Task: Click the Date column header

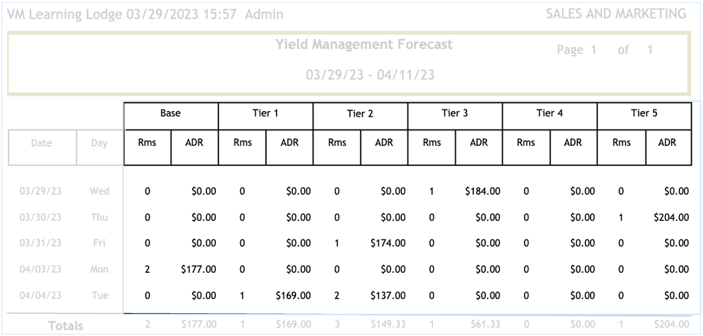Action: [41, 143]
